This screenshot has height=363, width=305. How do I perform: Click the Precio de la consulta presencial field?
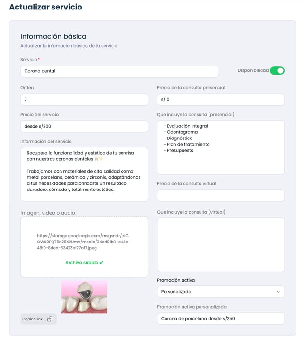click(x=221, y=100)
